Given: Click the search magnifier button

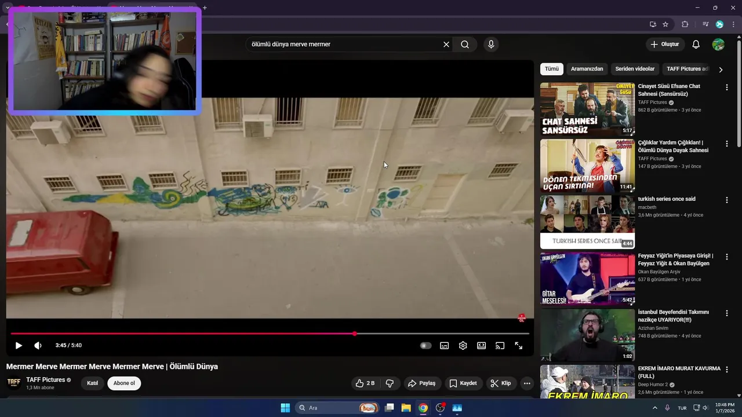Looking at the screenshot, I should 465,45.
